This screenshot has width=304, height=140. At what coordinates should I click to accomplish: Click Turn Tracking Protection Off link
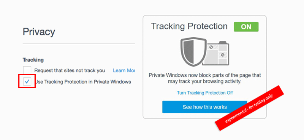tap(205, 93)
